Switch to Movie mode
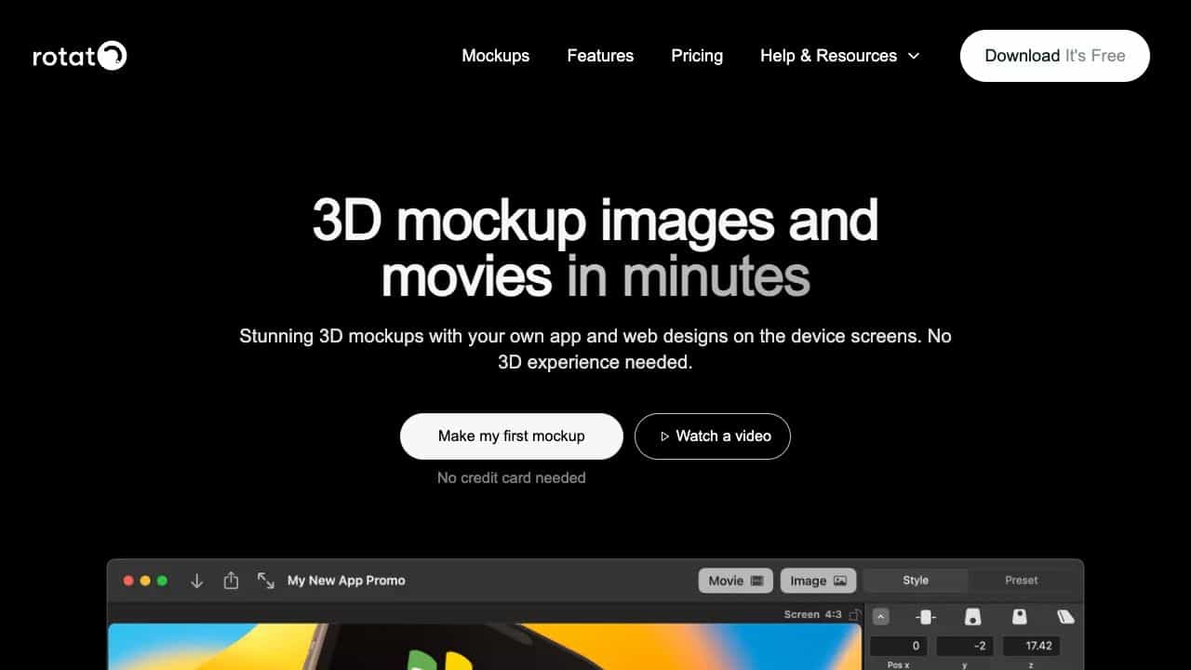 (736, 581)
